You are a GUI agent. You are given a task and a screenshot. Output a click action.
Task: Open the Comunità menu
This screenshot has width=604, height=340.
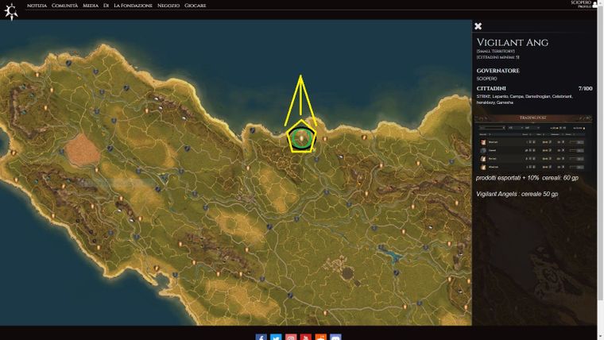click(x=65, y=6)
